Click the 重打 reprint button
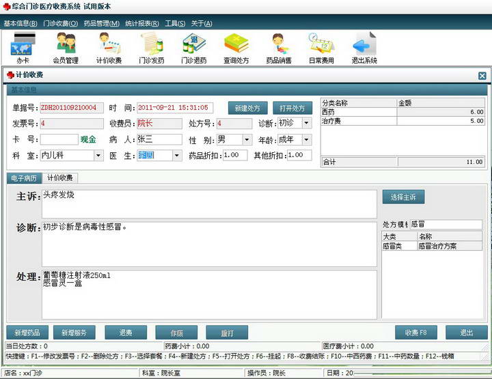 [x=227, y=333]
